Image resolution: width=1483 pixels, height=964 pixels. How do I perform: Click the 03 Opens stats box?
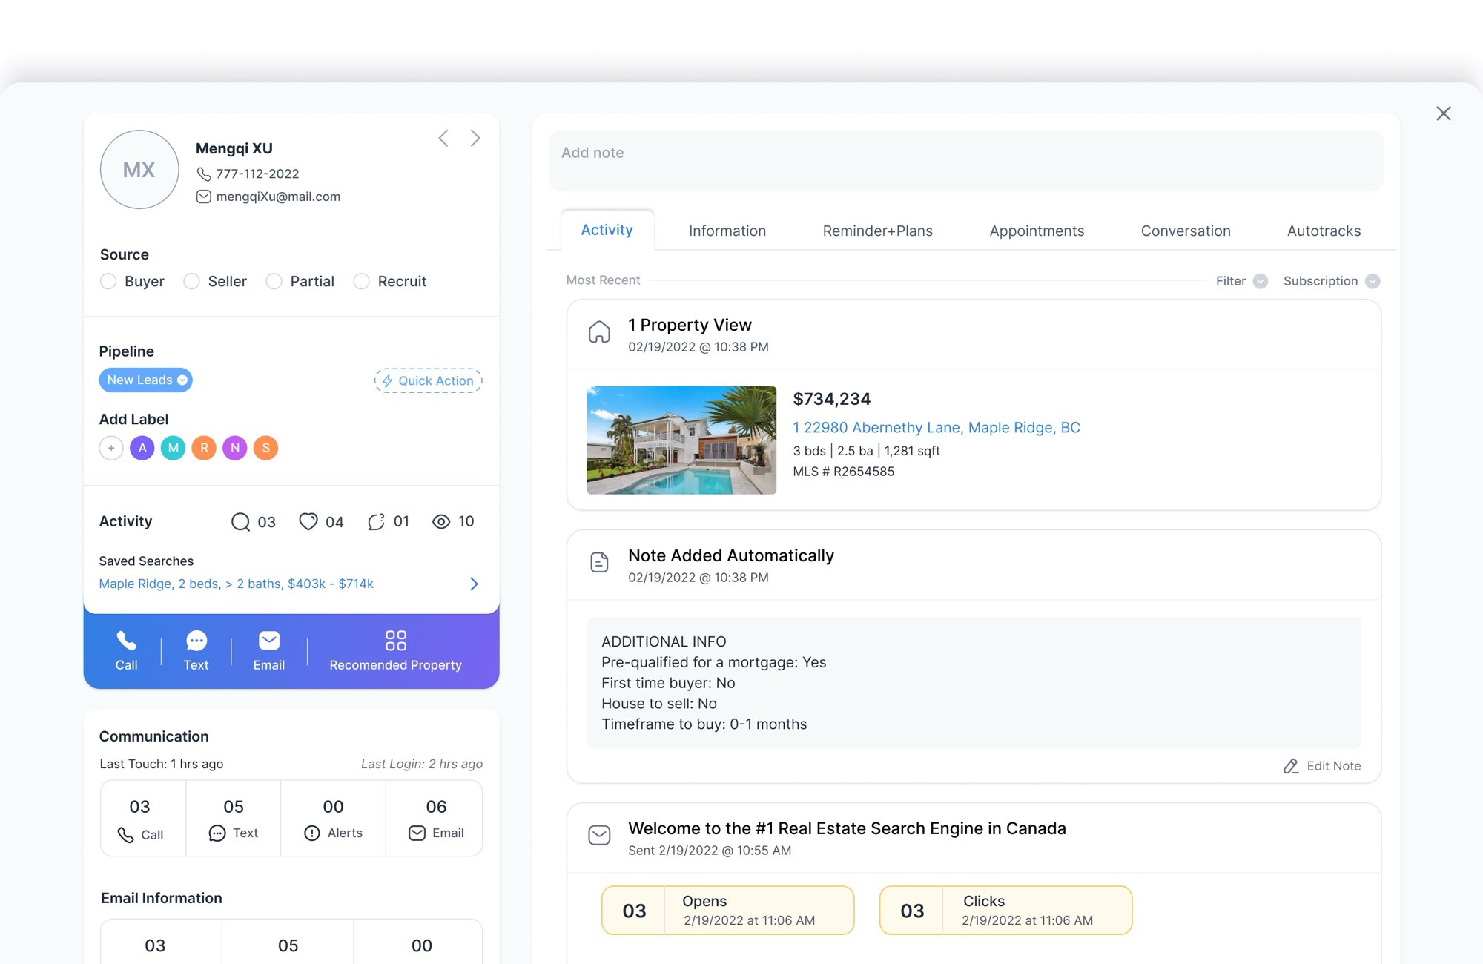[x=727, y=910]
